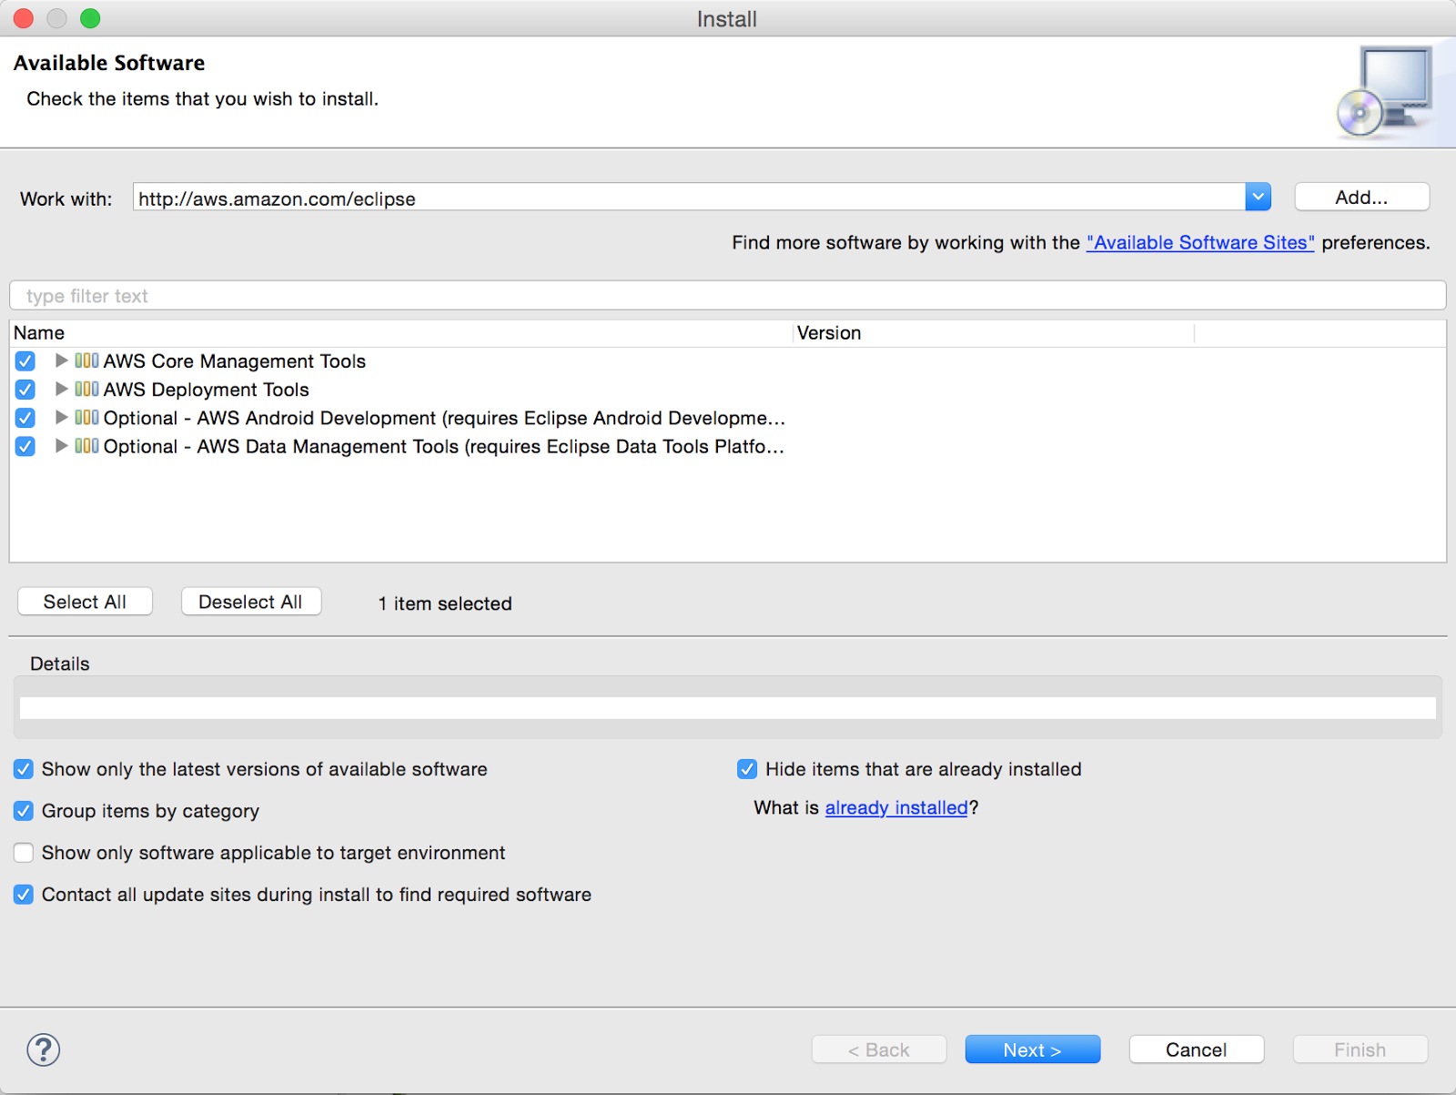The image size is (1456, 1095).
Task: Click the Select All button
Action: [x=85, y=601]
